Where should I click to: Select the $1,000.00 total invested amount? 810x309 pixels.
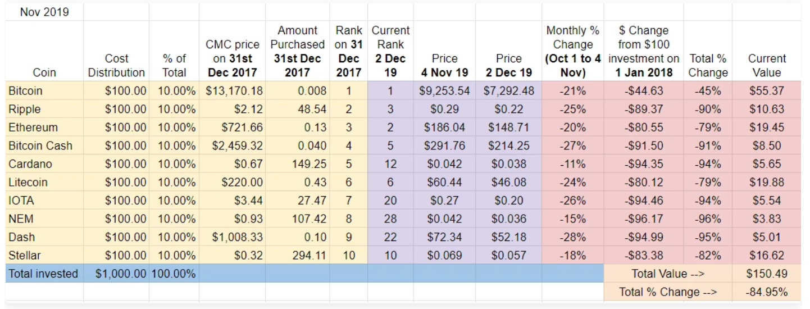coord(117,274)
